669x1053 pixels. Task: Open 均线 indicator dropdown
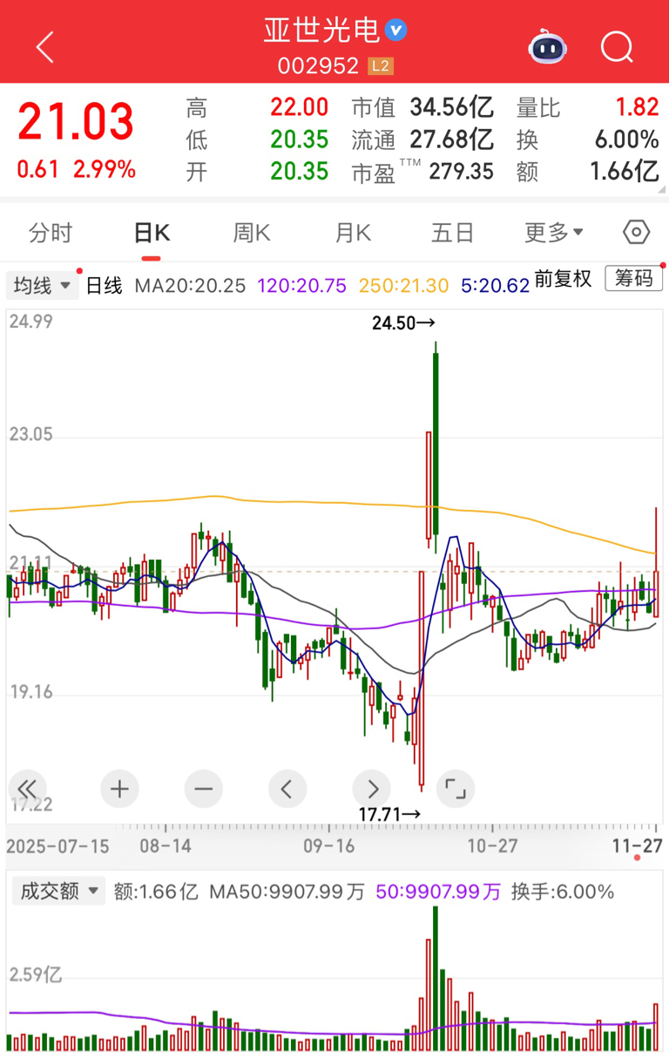pyautogui.click(x=42, y=284)
